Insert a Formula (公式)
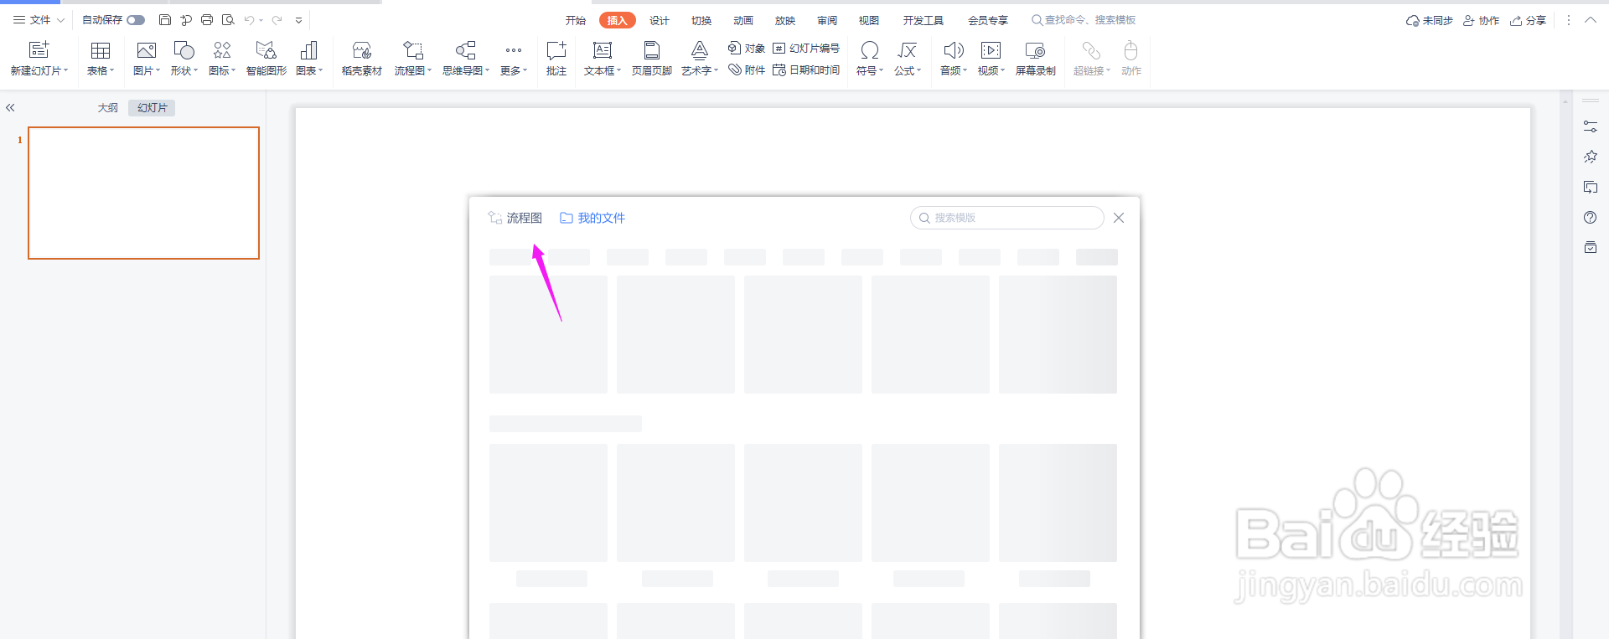 tap(908, 59)
